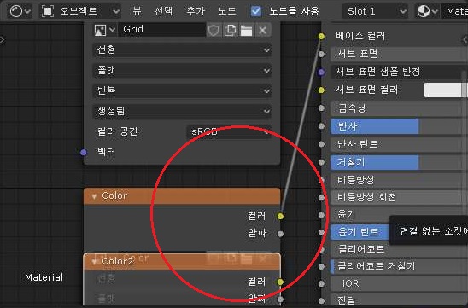Viewport: 468px width, 308px height.
Task: Click the 베이스 컬러 input socket
Action: 321,36
